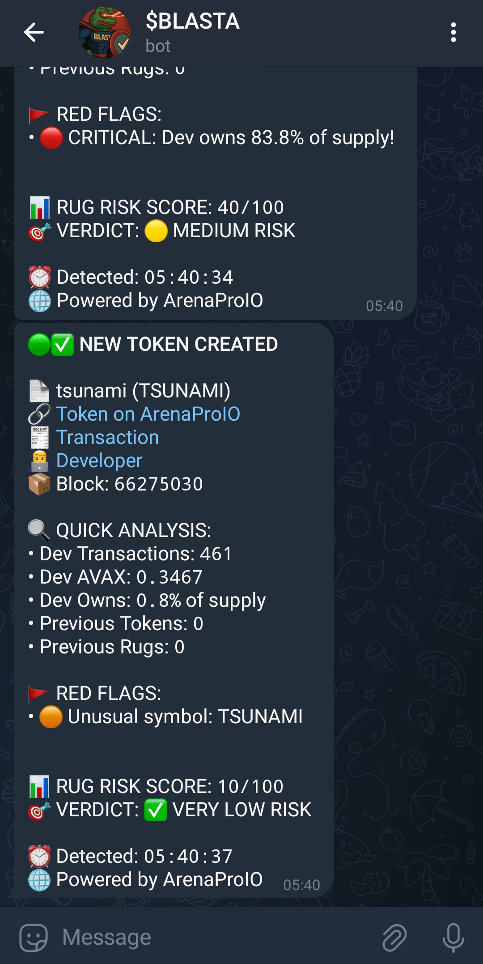
Task: Tap the orange circle Unusual symbol emoji
Action: coord(51,717)
